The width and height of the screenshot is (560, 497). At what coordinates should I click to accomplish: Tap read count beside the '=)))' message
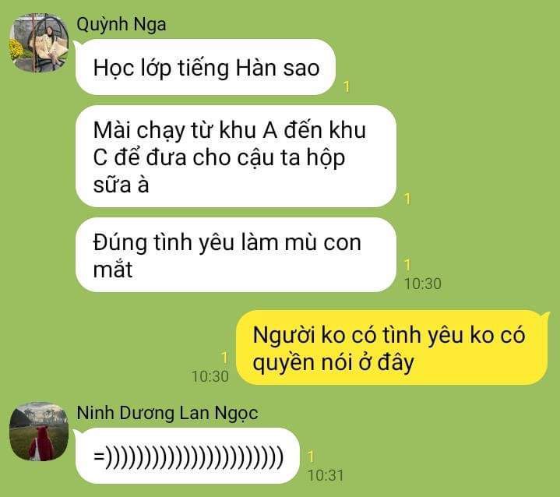pyautogui.click(x=311, y=456)
